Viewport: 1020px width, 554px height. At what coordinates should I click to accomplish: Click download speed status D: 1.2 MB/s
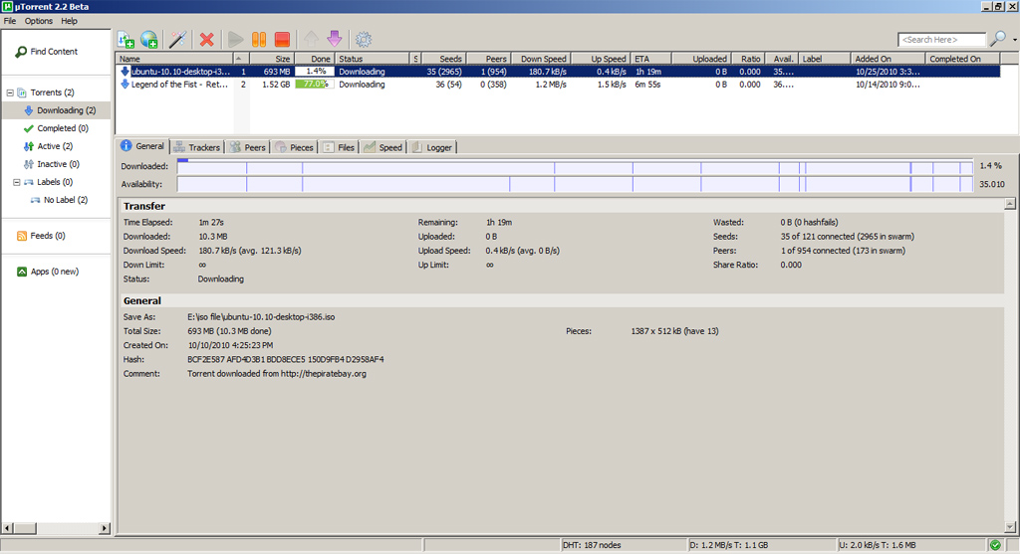[728, 546]
